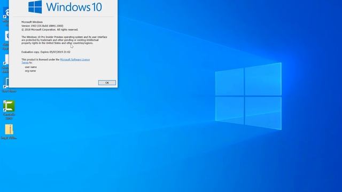
Task: Click the 'user name' licensee text
Action: point(31,67)
